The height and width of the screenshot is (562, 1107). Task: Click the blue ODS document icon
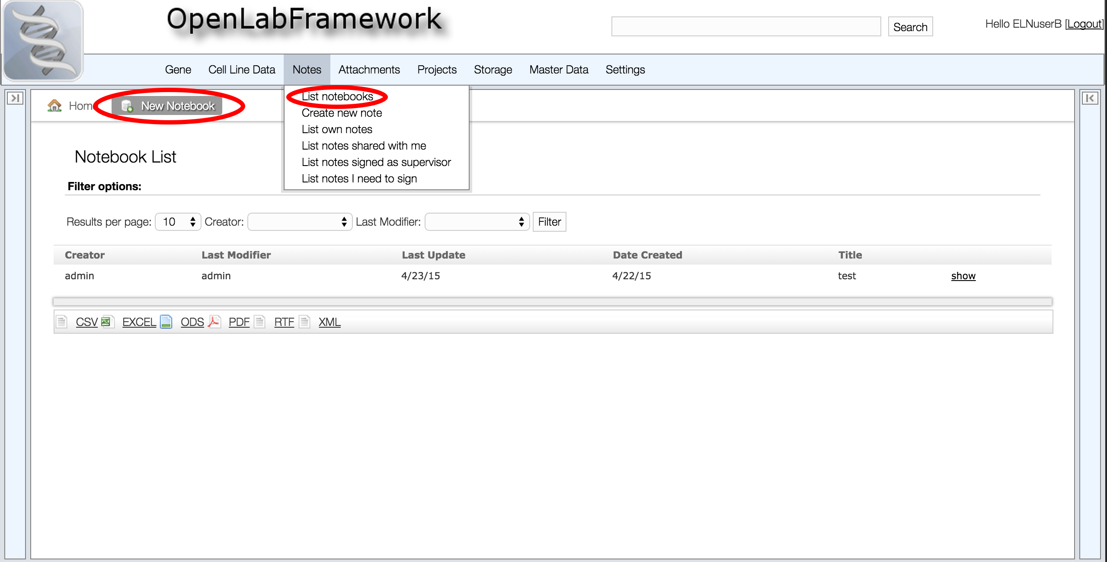pos(166,322)
